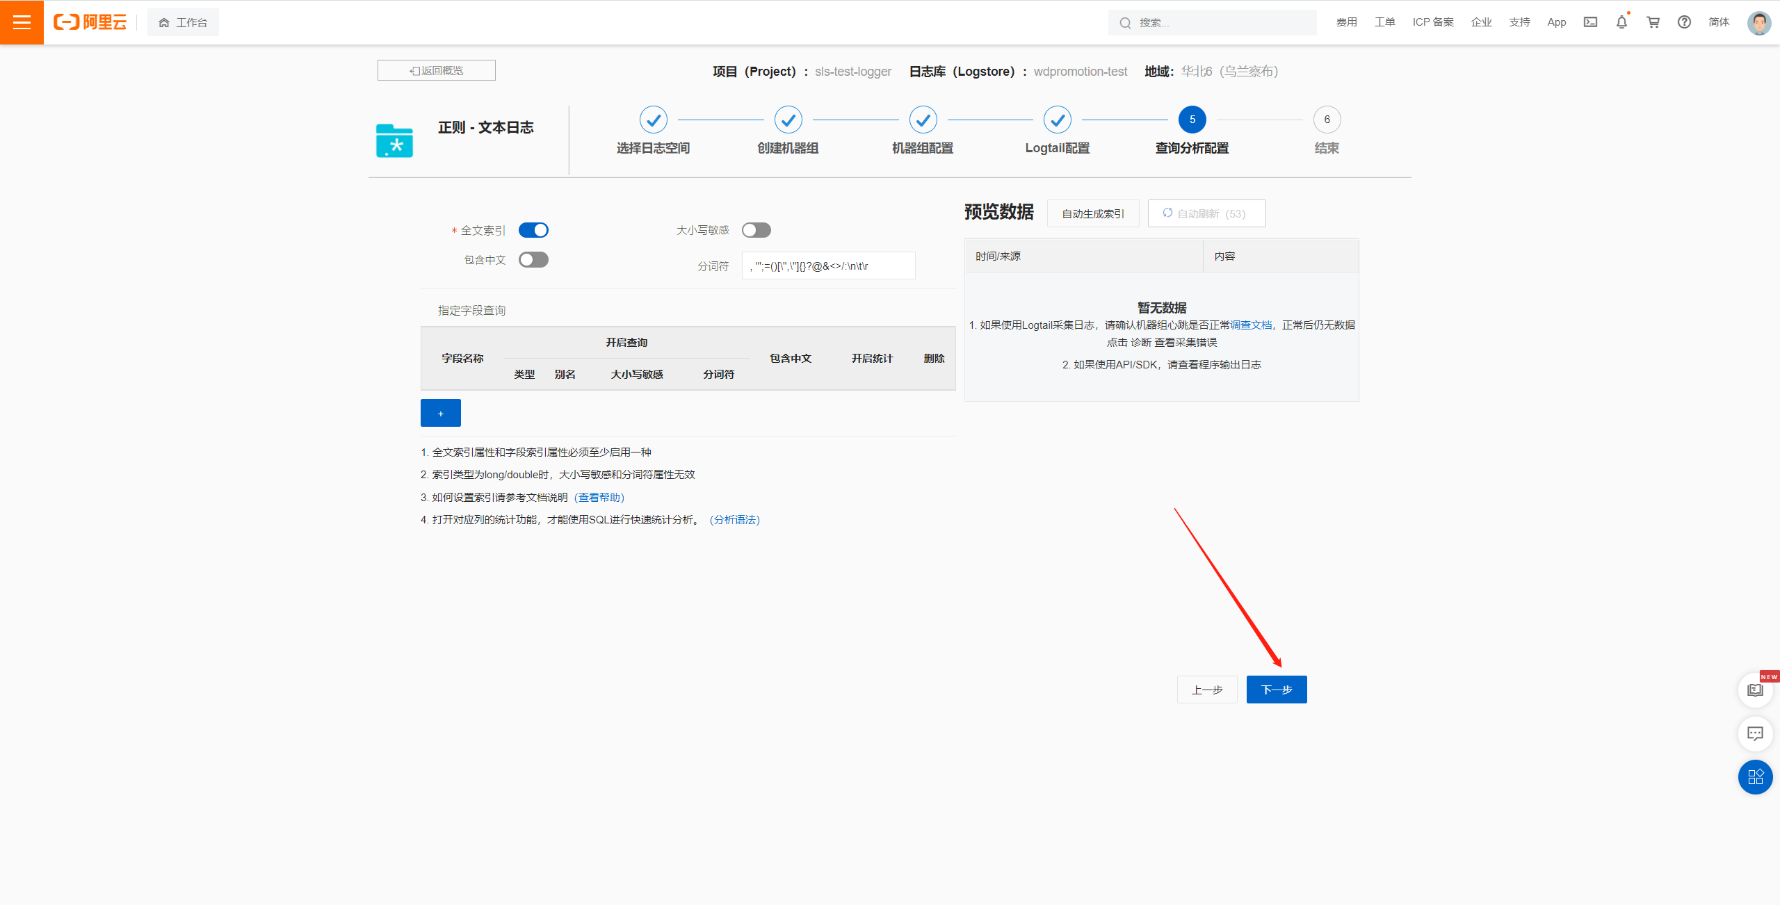Viewport: 1780px width, 905px height.
Task: Open the floating chat feedback icon
Action: coord(1755,733)
